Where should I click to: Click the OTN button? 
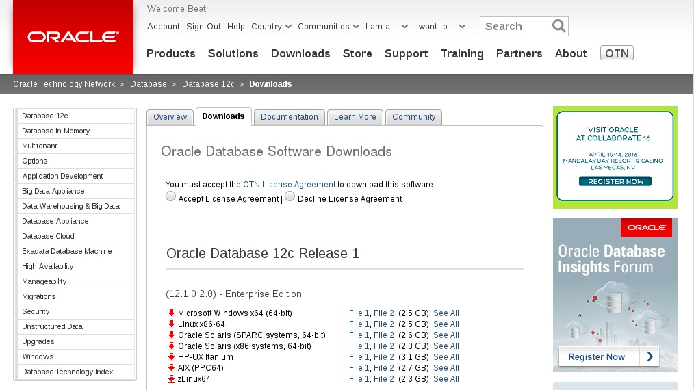click(617, 53)
